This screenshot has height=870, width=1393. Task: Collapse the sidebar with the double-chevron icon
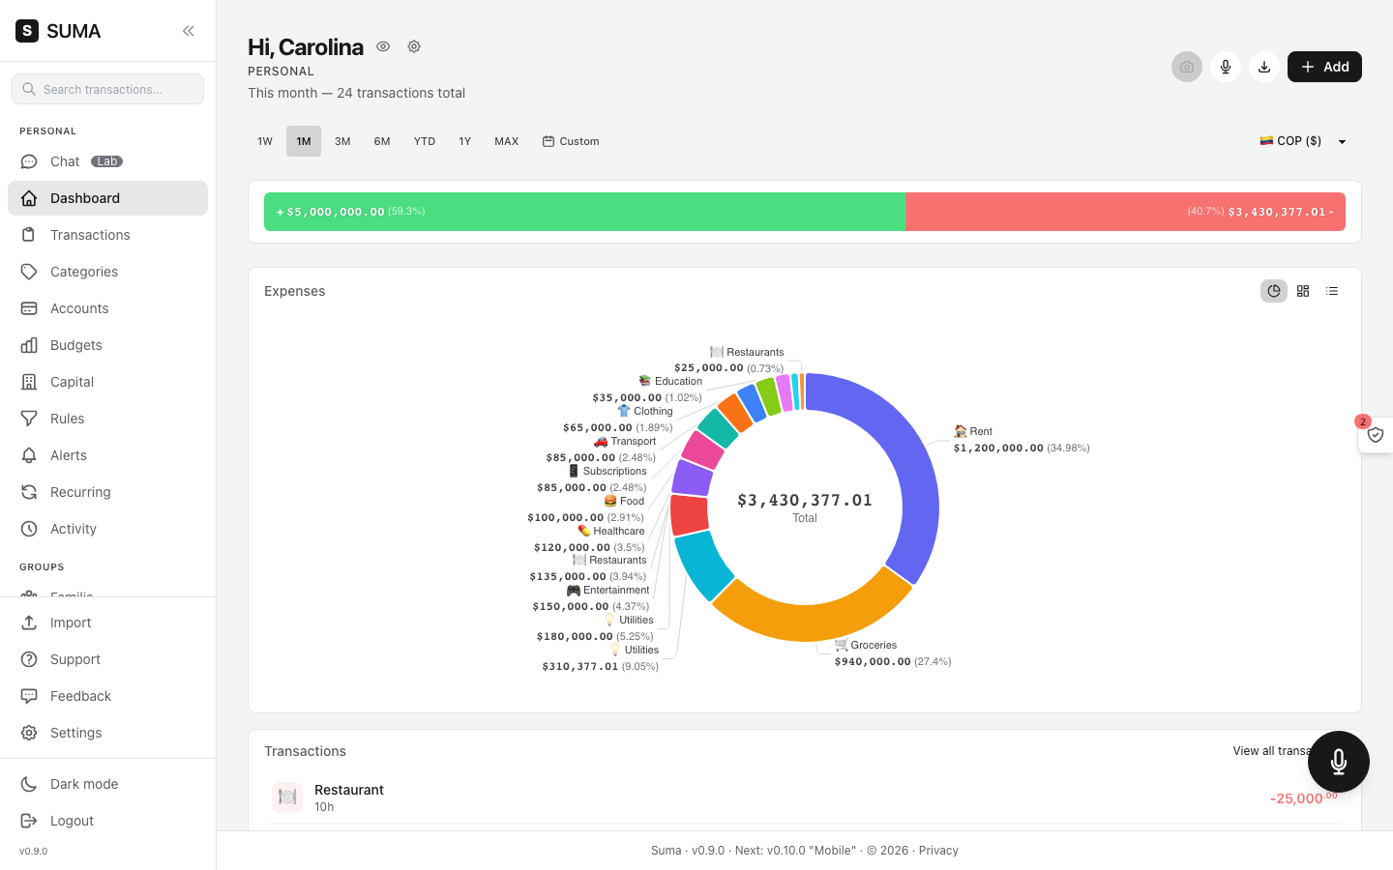coord(189,31)
